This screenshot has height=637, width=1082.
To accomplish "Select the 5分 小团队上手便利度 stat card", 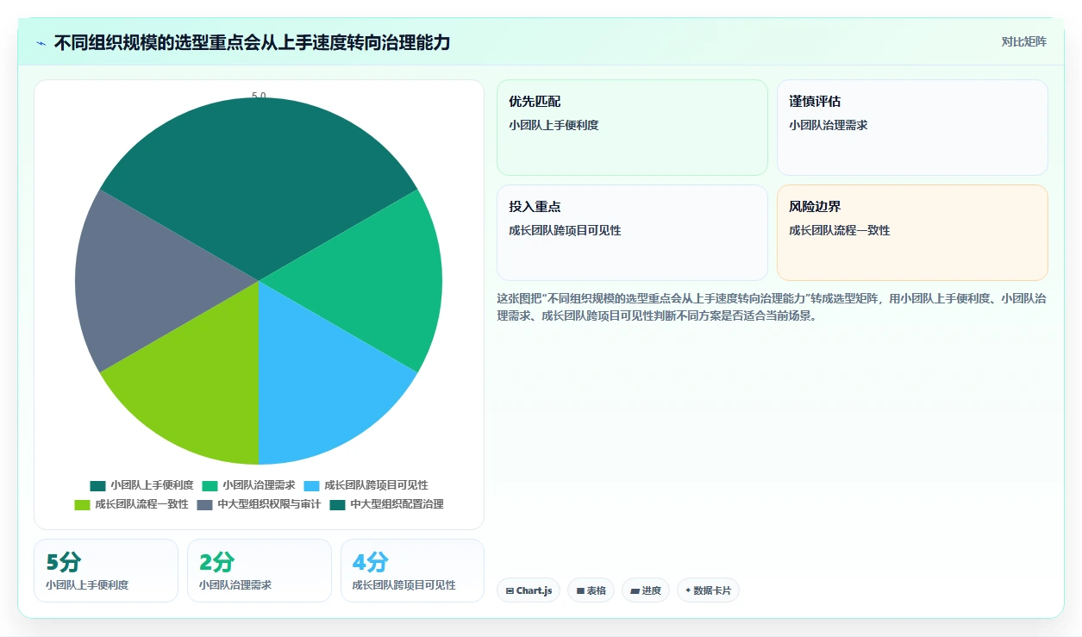I will point(106,571).
